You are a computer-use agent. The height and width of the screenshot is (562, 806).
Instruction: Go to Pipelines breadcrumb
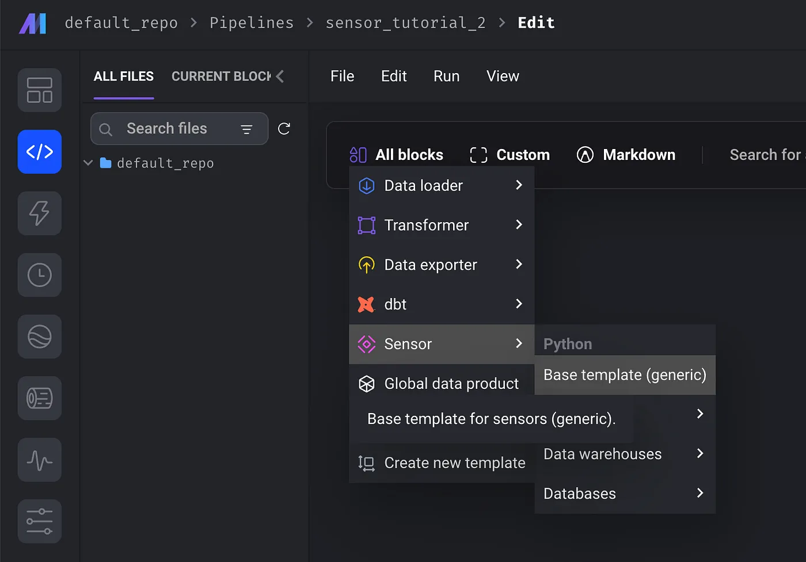pos(252,23)
